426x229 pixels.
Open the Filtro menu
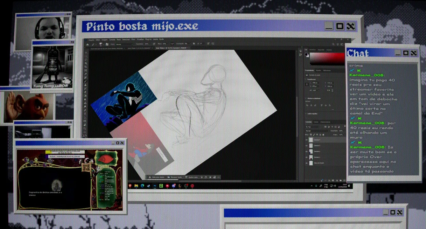(133, 40)
